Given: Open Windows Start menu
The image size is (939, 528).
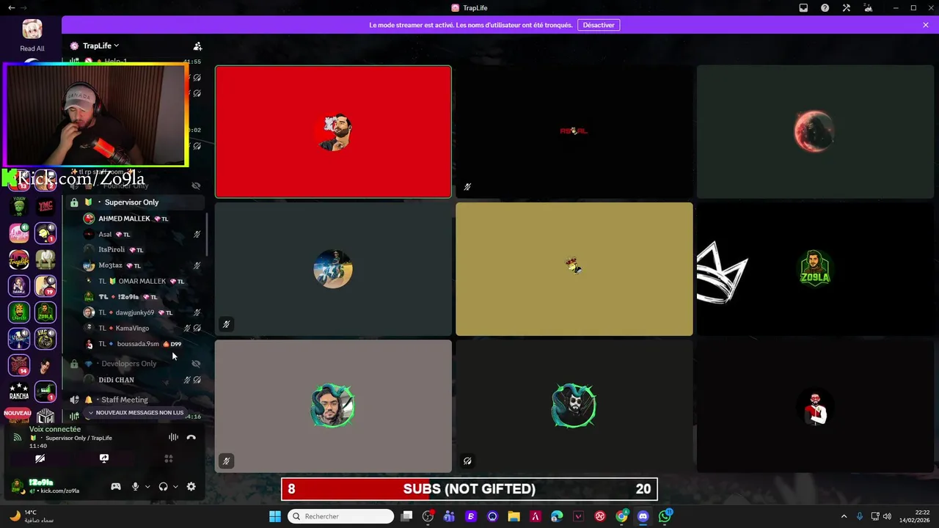Looking at the screenshot, I should click(275, 516).
